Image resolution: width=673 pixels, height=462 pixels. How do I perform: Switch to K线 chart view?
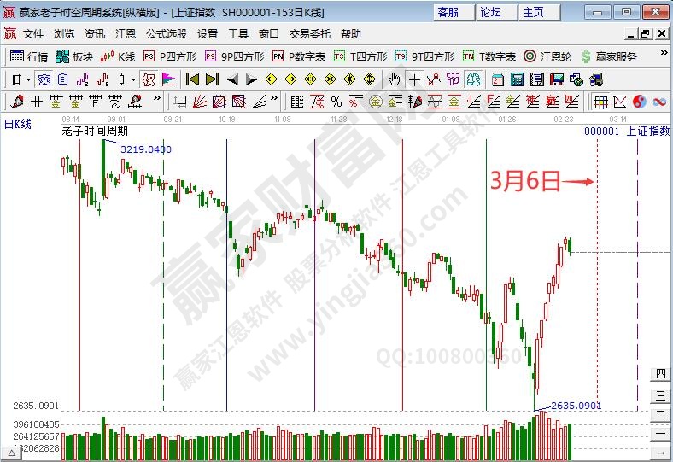click(118, 56)
